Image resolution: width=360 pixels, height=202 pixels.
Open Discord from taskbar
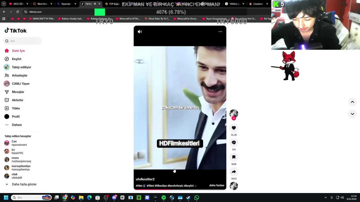pos(114,198)
